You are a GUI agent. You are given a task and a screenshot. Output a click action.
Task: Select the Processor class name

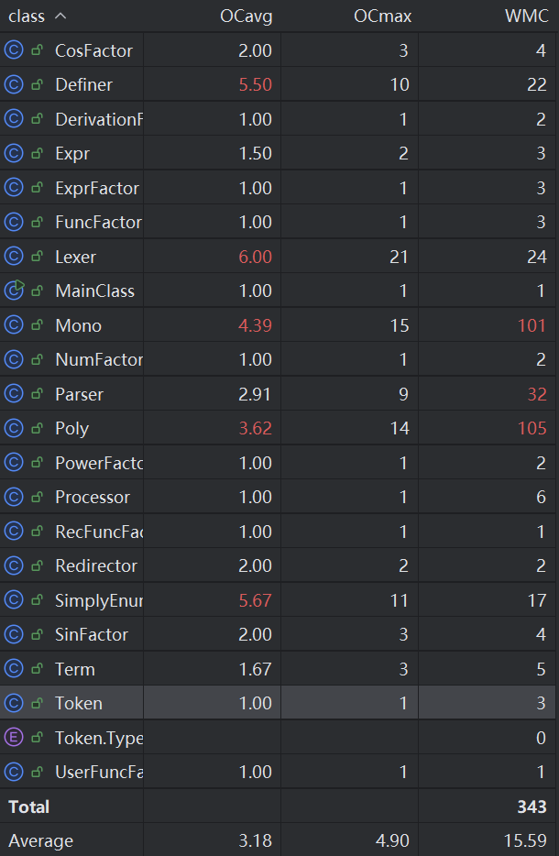tap(93, 498)
